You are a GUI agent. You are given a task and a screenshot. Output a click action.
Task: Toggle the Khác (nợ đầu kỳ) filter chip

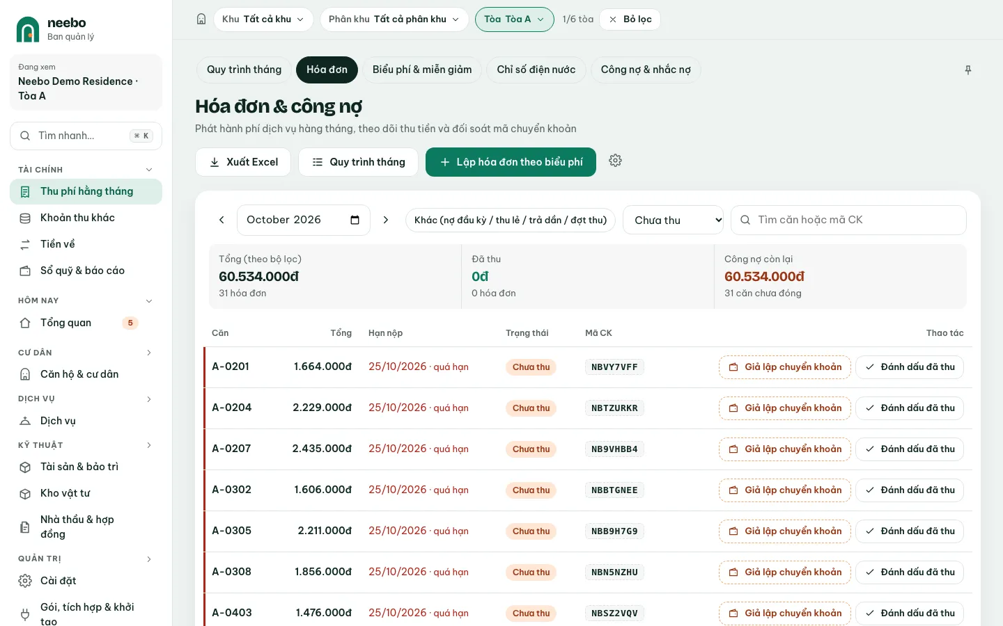pos(511,220)
